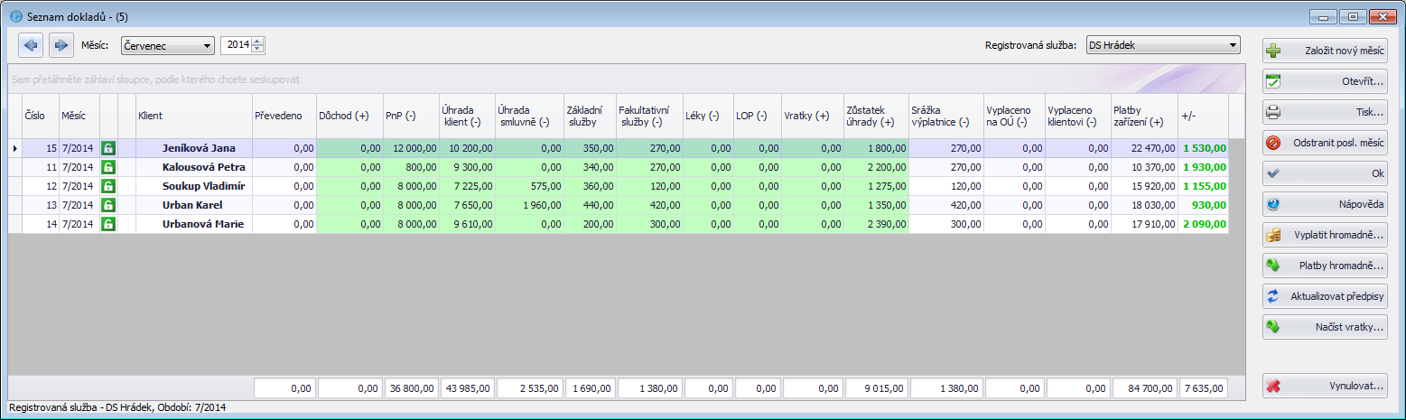The image size is (1406, 420).
Task: Click the 1 960,00 Úhrada smluvně cell
Action: pyautogui.click(x=529, y=204)
